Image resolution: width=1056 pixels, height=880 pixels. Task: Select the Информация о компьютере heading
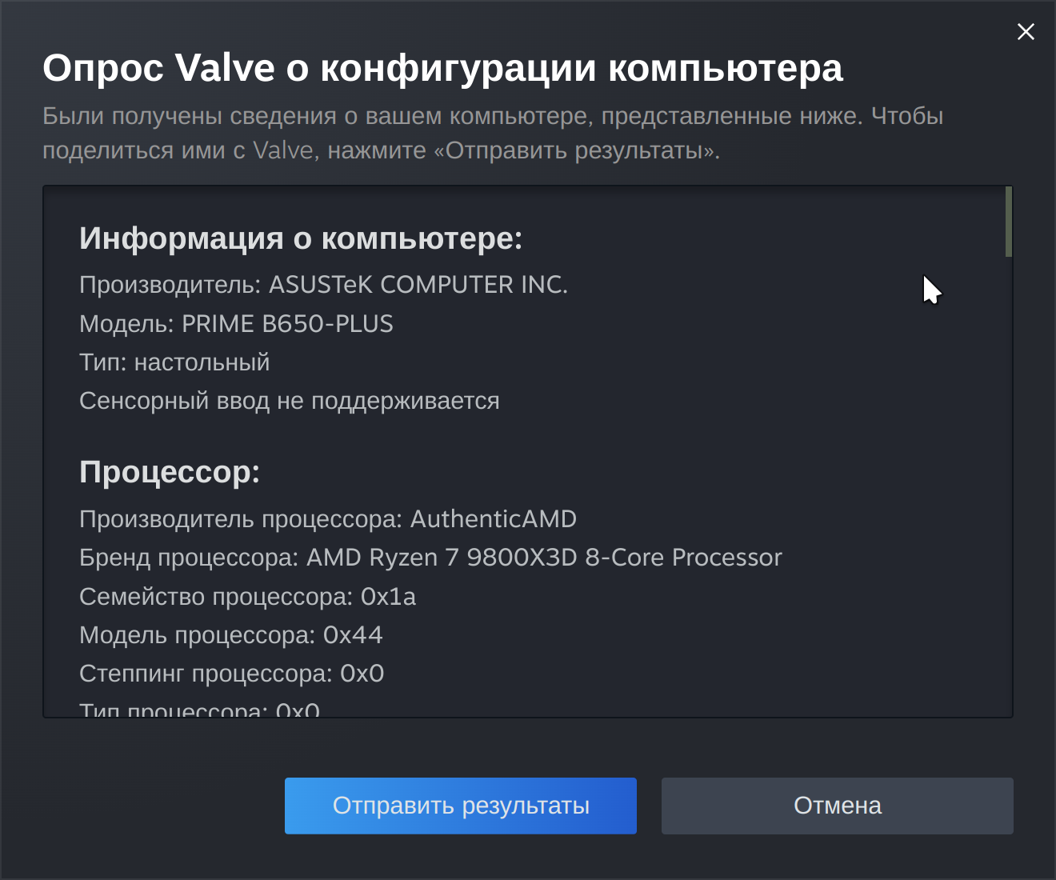tap(301, 238)
